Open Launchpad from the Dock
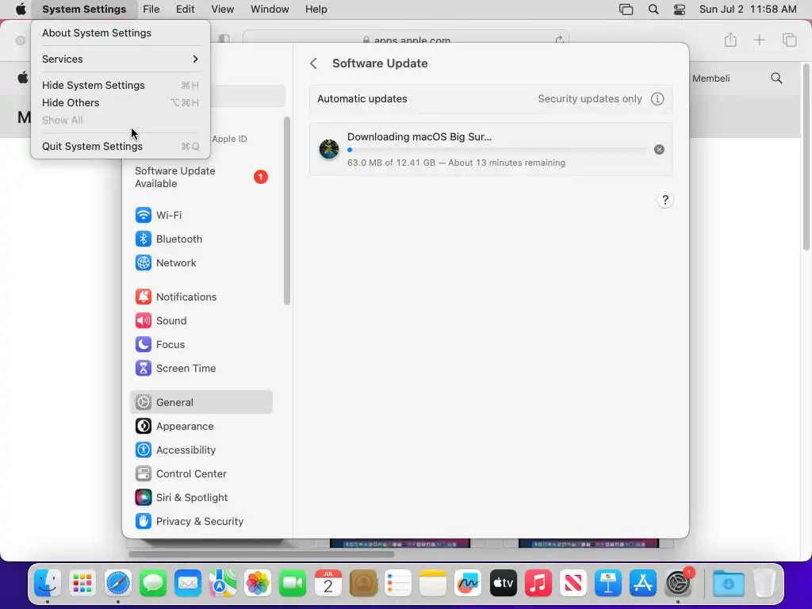The image size is (812, 609). 82,584
